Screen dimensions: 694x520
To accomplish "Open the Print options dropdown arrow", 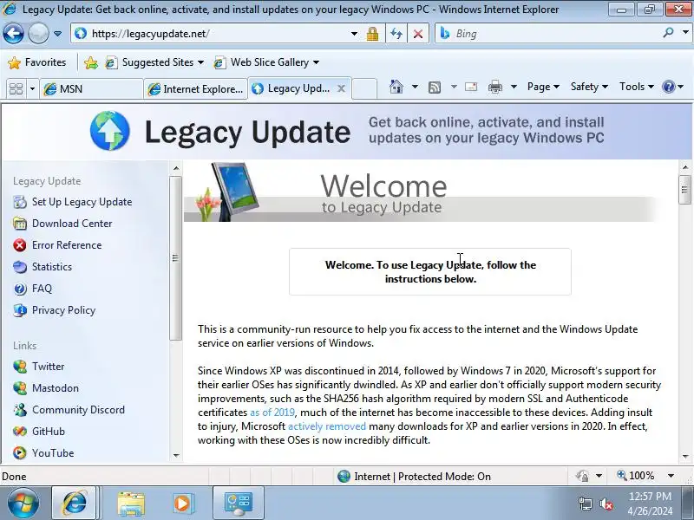I will (x=514, y=87).
